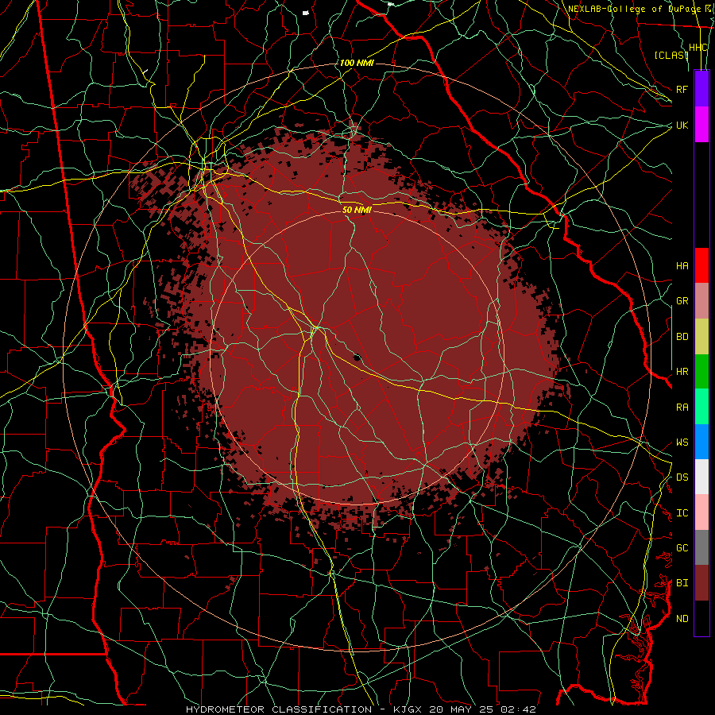Click the DS legend label
This screenshot has height=715, width=715.
pyautogui.click(x=682, y=477)
